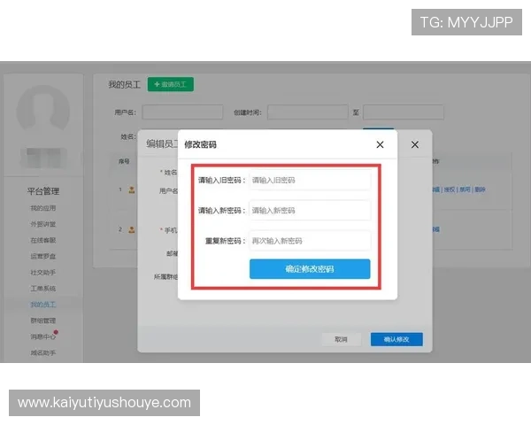Open 群组管理 in the sidebar
The image size is (531, 425).
pos(43,321)
